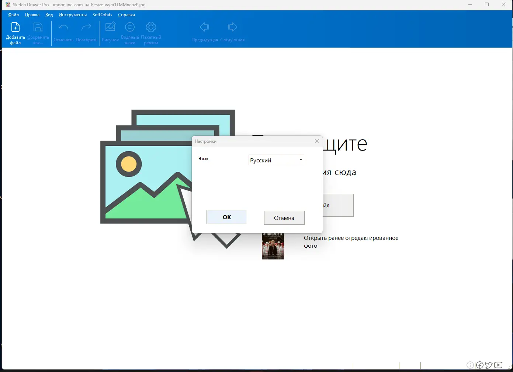Open the SoftOrbits menu
The width and height of the screenshot is (513, 372).
pyautogui.click(x=102, y=15)
